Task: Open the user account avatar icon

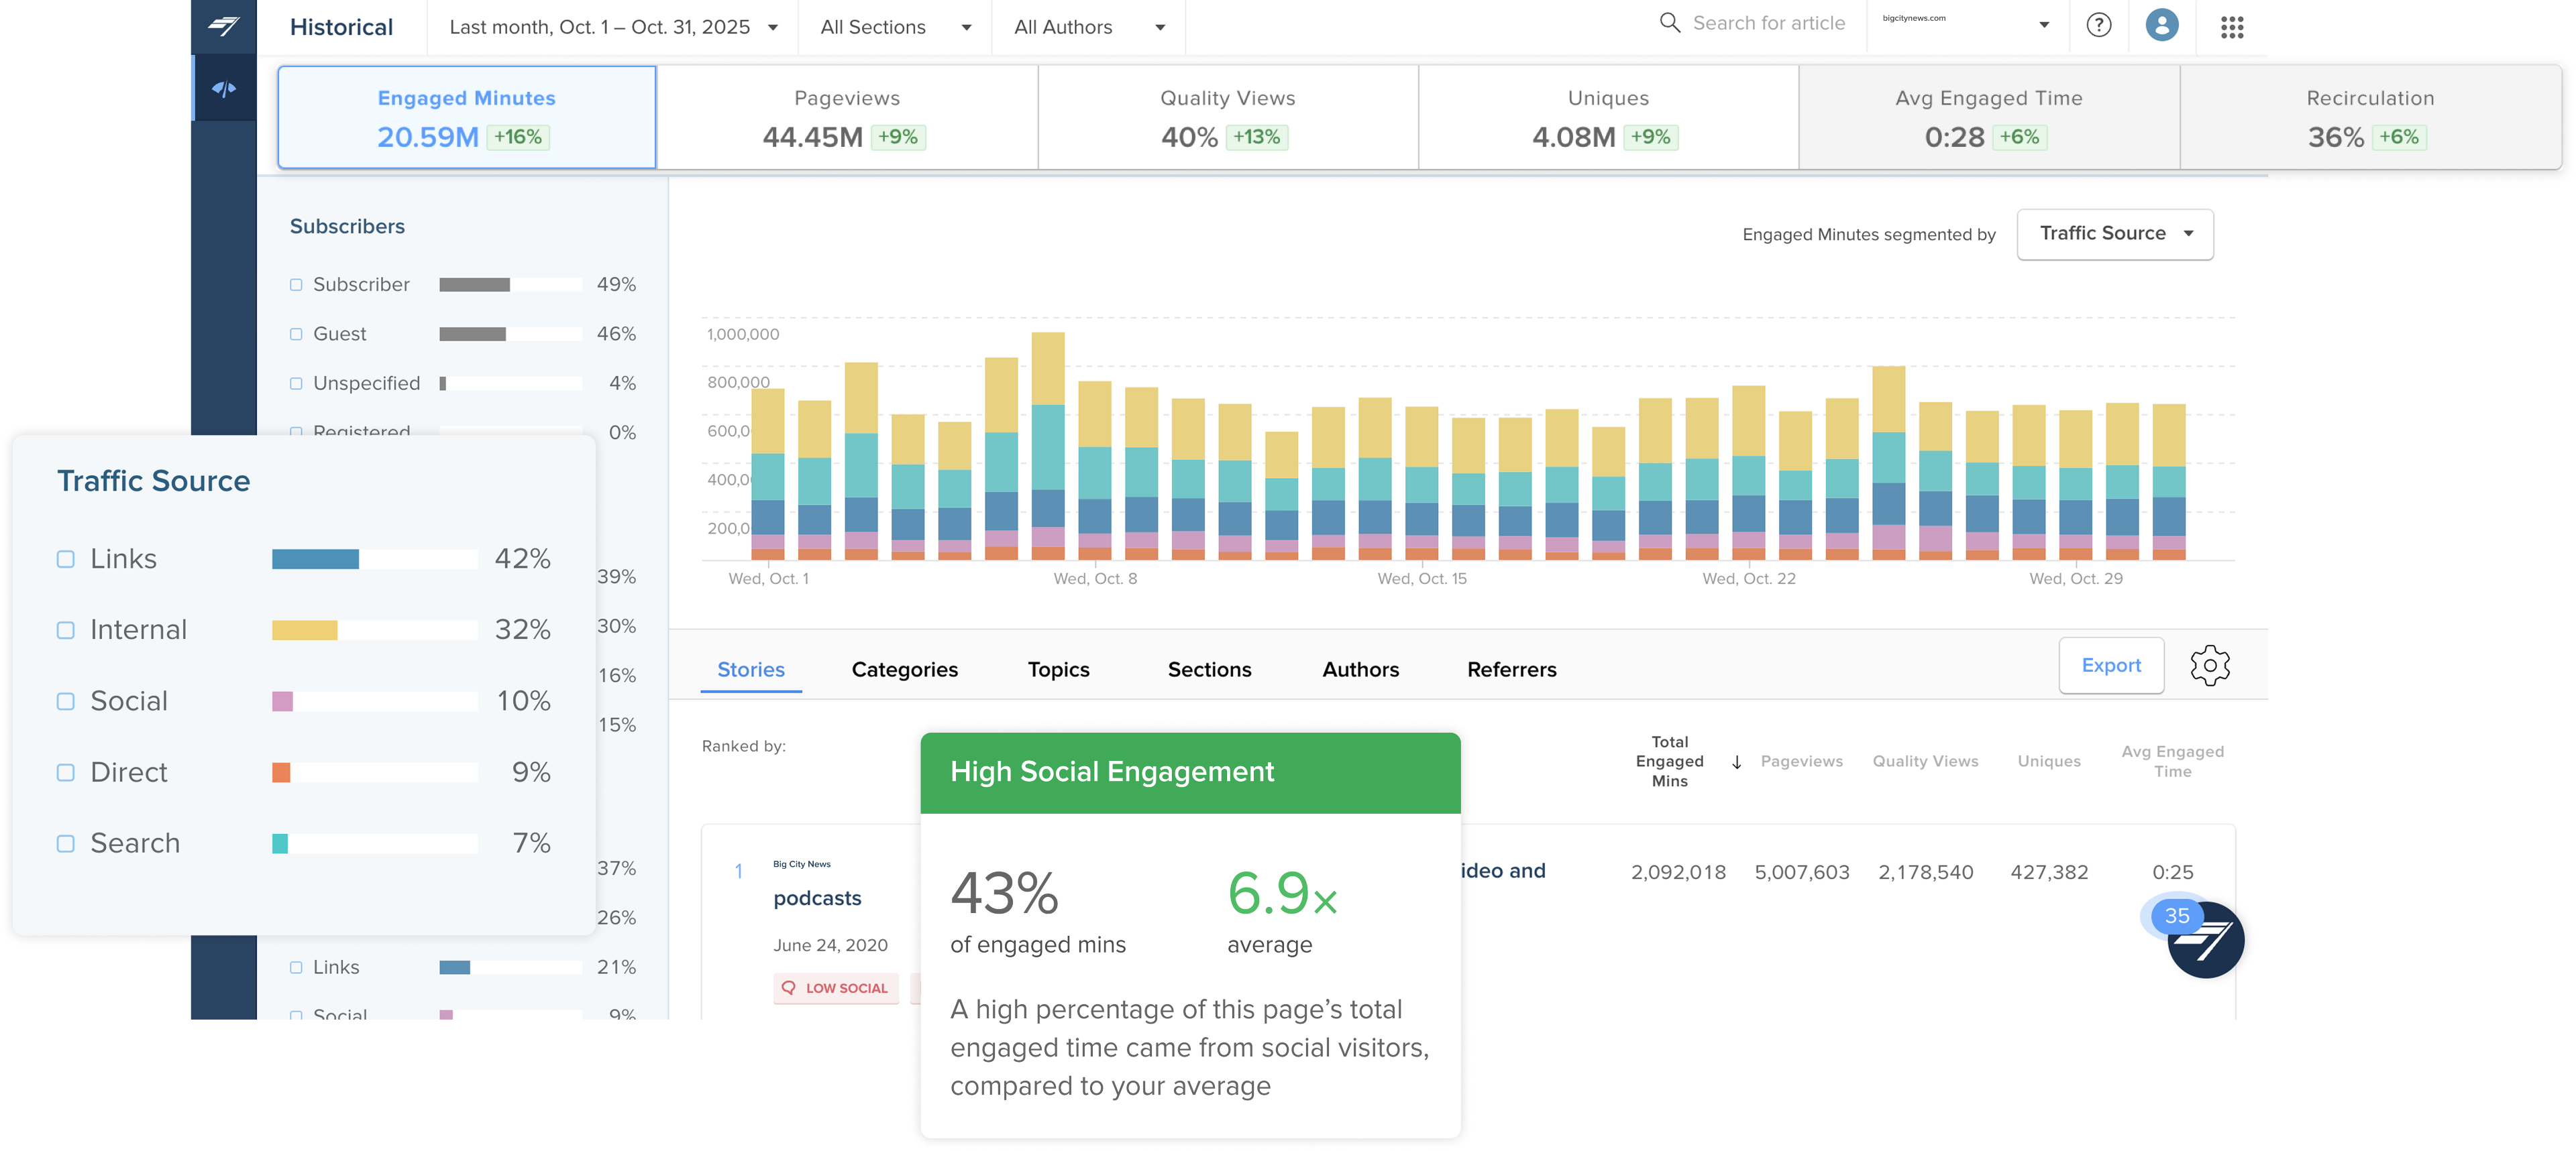Action: point(2161,25)
